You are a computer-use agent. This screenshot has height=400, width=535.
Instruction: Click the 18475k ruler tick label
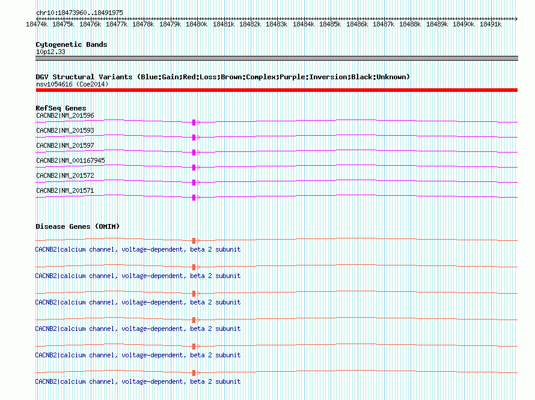(64, 24)
